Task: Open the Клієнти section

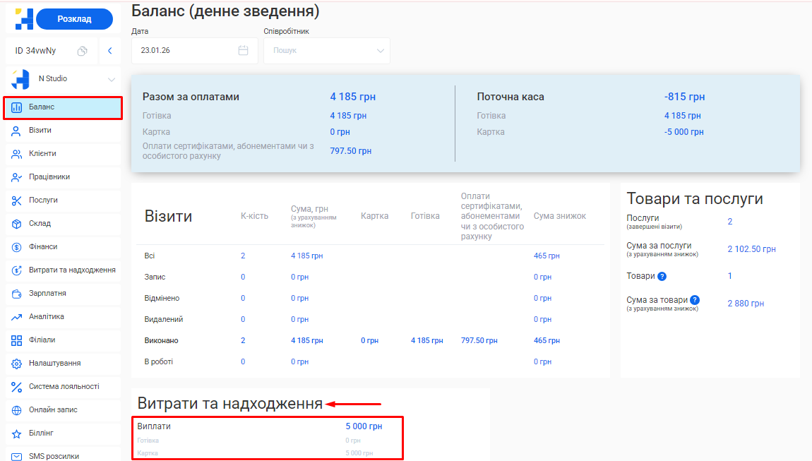Action: [x=42, y=154]
